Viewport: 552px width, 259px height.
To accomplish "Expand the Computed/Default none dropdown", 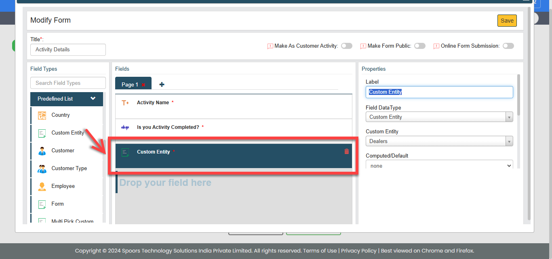I will (x=439, y=166).
